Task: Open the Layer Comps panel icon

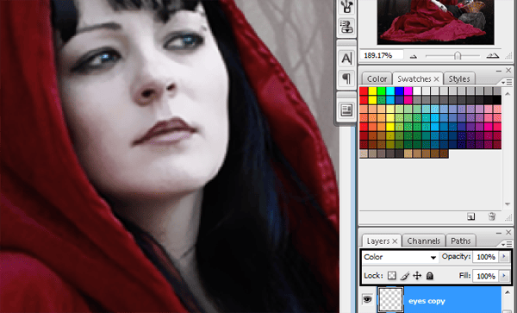Action: tap(346, 110)
